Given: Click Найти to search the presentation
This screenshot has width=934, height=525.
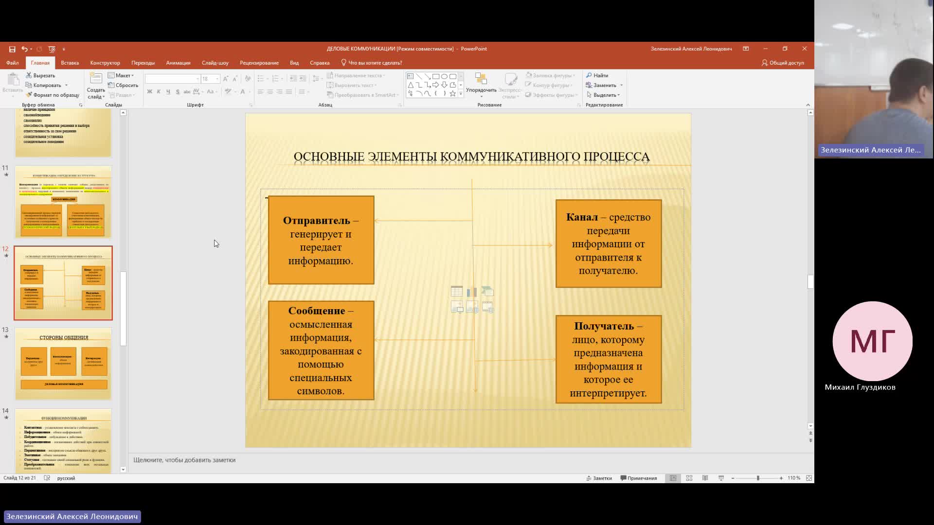Looking at the screenshot, I should pyautogui.click(x=597, y=75).
